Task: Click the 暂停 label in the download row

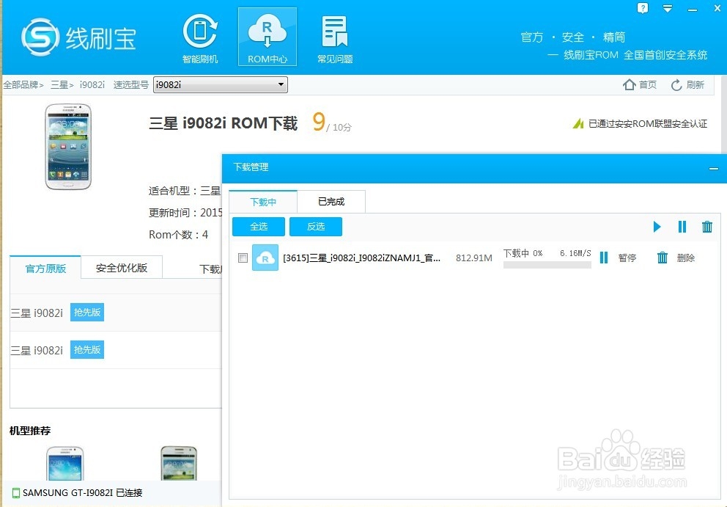Action: click(x=627, y=258)
